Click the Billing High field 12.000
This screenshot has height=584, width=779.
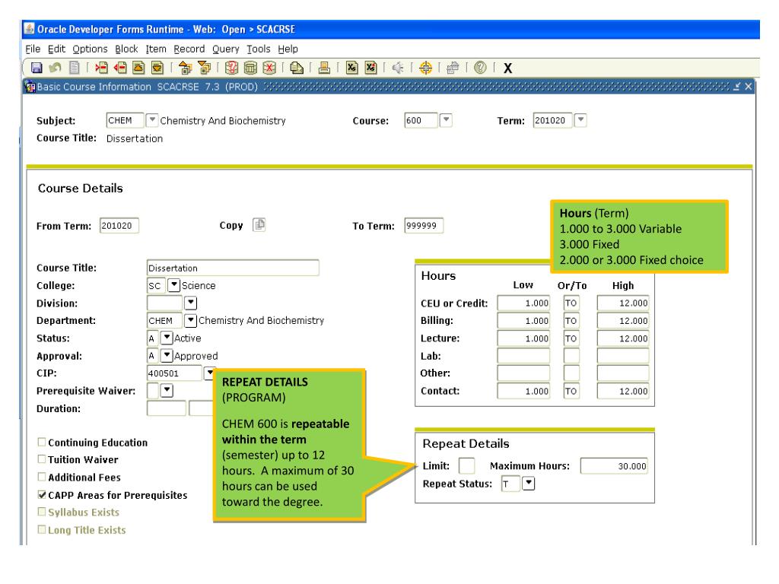tap(623, 321)
